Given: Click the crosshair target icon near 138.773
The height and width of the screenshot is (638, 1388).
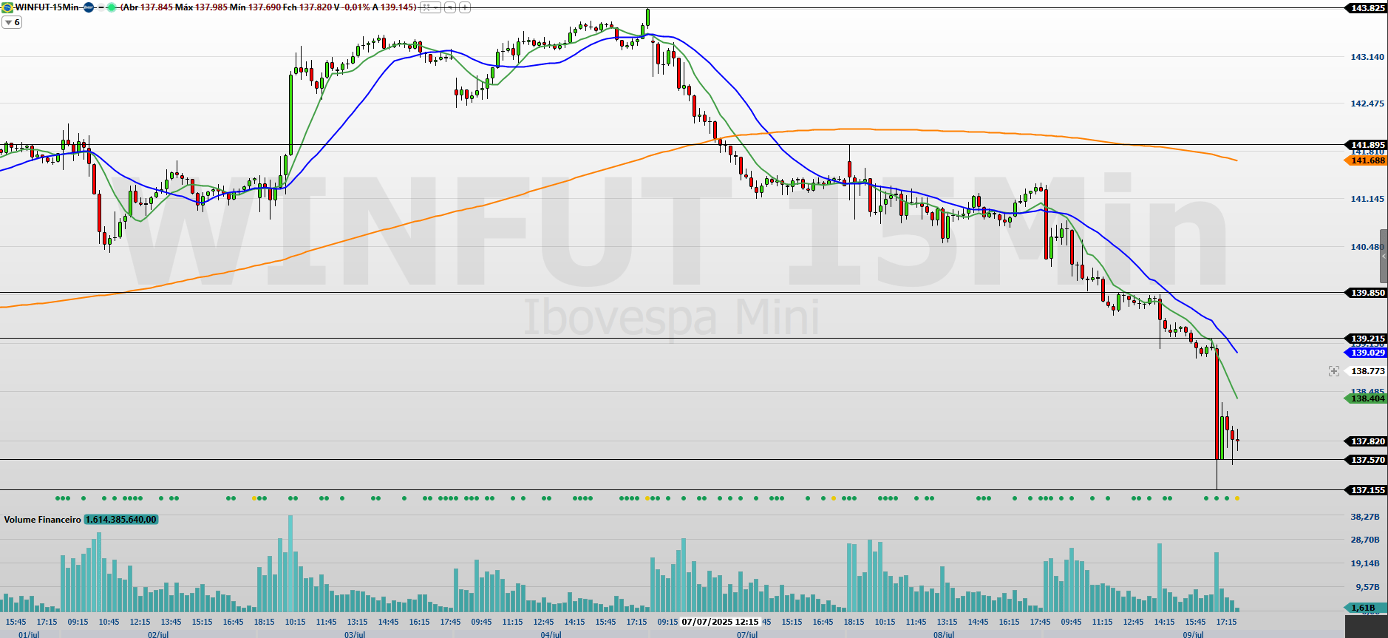Looking at the screenshot, I should pyautogui.click(x=1333, y=371).
